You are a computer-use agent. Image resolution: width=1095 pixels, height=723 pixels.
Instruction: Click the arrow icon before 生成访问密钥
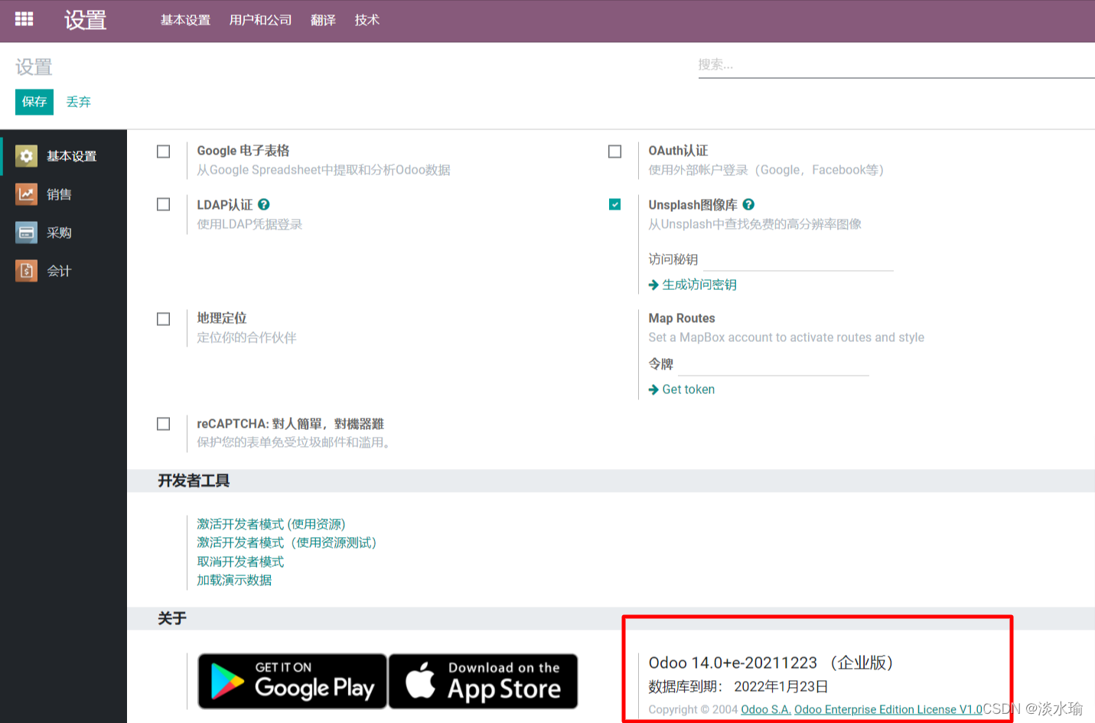coord(653,285)
